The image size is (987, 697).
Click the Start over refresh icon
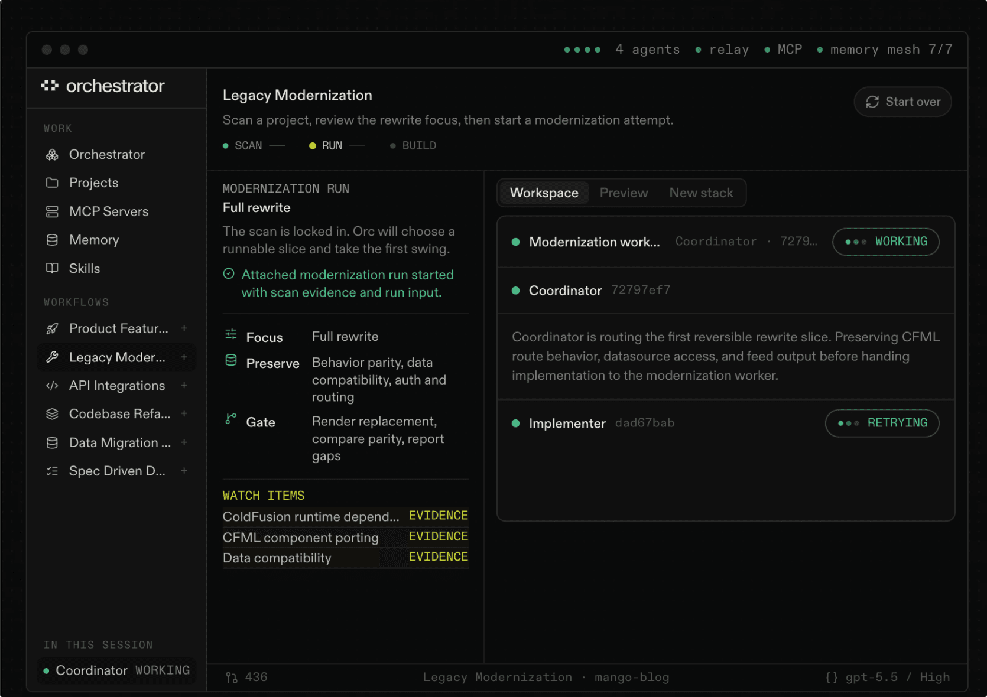[872, 102]
